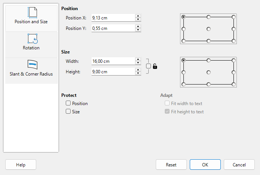Enable Protect Size checkbox
The height and width of the screenshot is (175, 260).
[68, 111]
